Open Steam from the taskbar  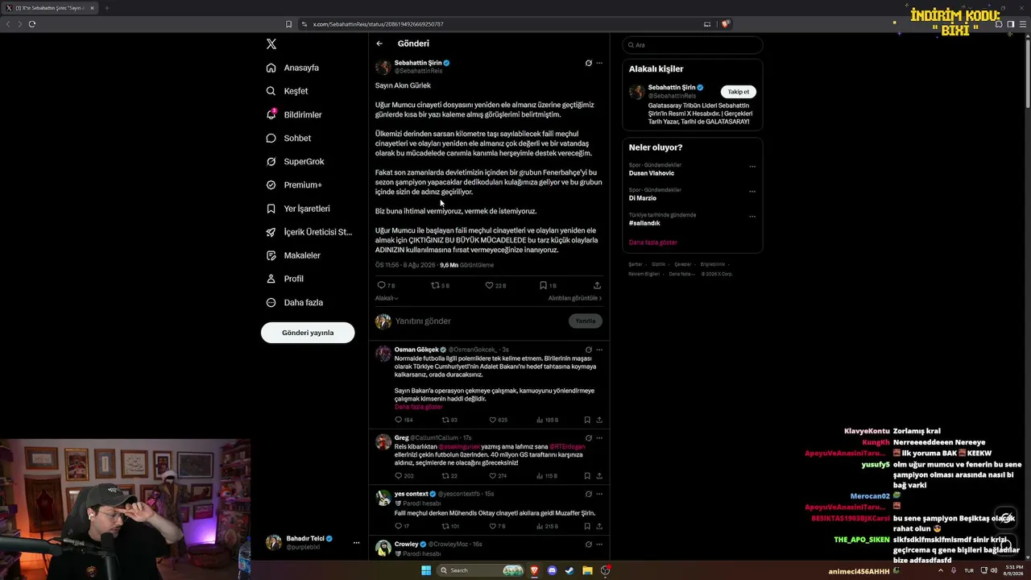[569, 570]
